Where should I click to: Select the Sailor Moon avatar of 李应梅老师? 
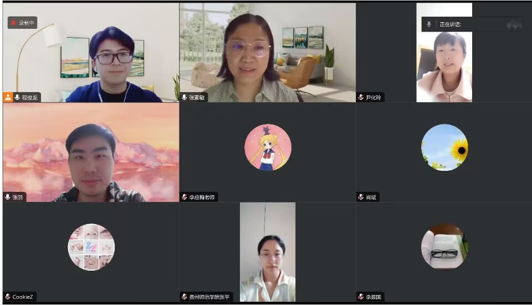coord(268,147)
